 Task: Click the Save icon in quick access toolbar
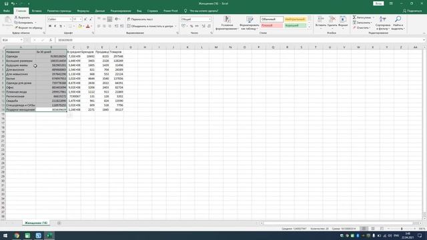tap(6, 3)
